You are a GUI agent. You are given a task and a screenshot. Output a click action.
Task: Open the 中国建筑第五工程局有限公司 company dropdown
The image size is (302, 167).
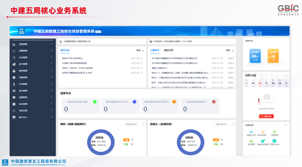pos(102,41)
